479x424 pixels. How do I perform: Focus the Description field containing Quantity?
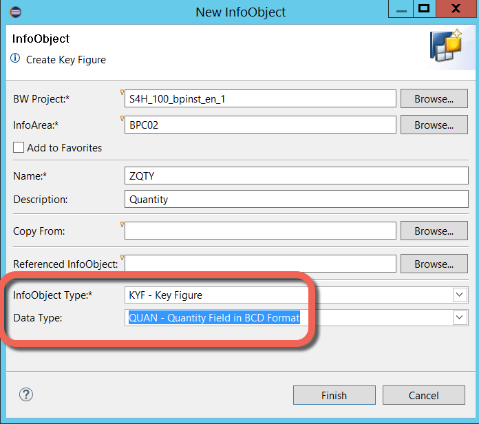point(297,199)
